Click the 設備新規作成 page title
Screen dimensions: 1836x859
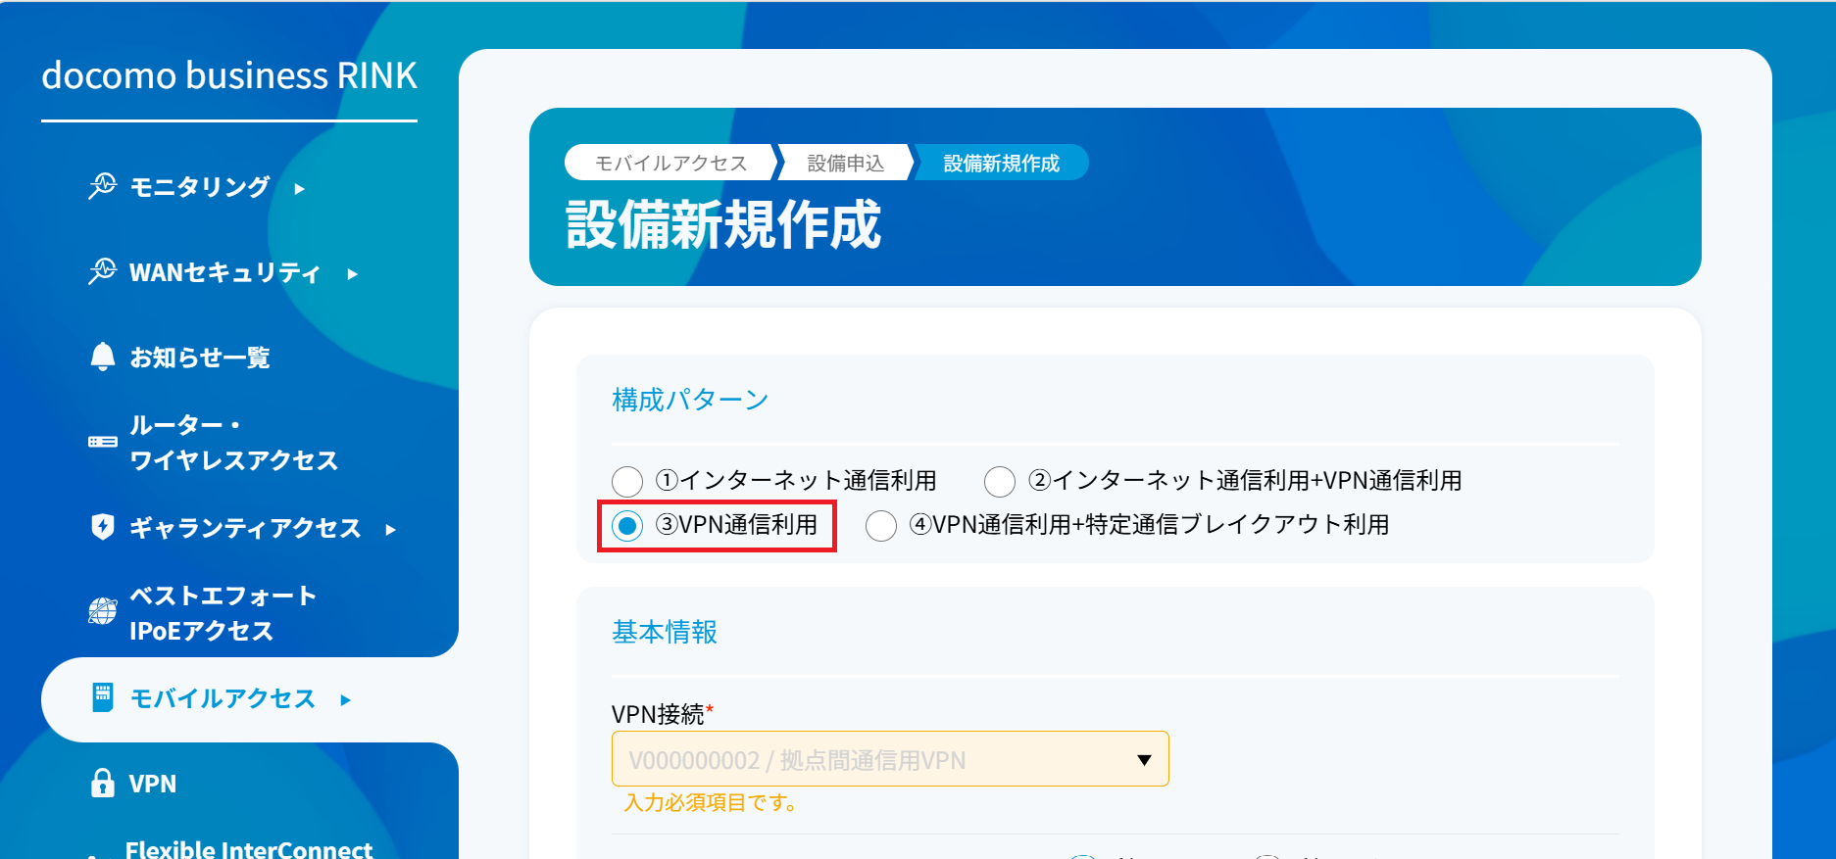(x=723, y=225)
